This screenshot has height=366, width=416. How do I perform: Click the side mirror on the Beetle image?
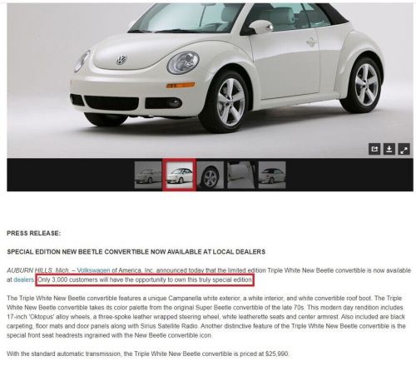click(260, 27)
